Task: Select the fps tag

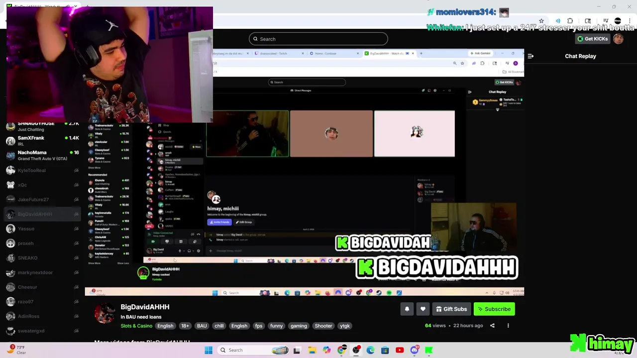Action: pyautogui.click(x=259, y=326)
